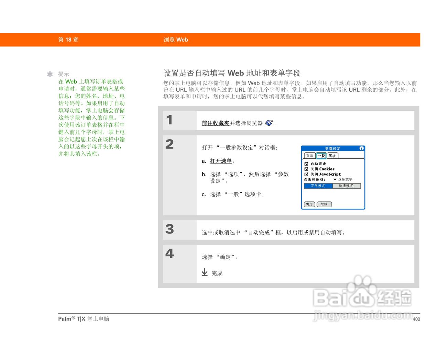Click the 点击和拖动 label
440x340 pixels.
click(x=315, y=179)
